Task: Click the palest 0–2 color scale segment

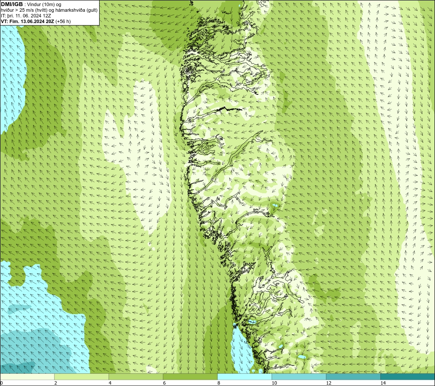Action: click(27, 376)
